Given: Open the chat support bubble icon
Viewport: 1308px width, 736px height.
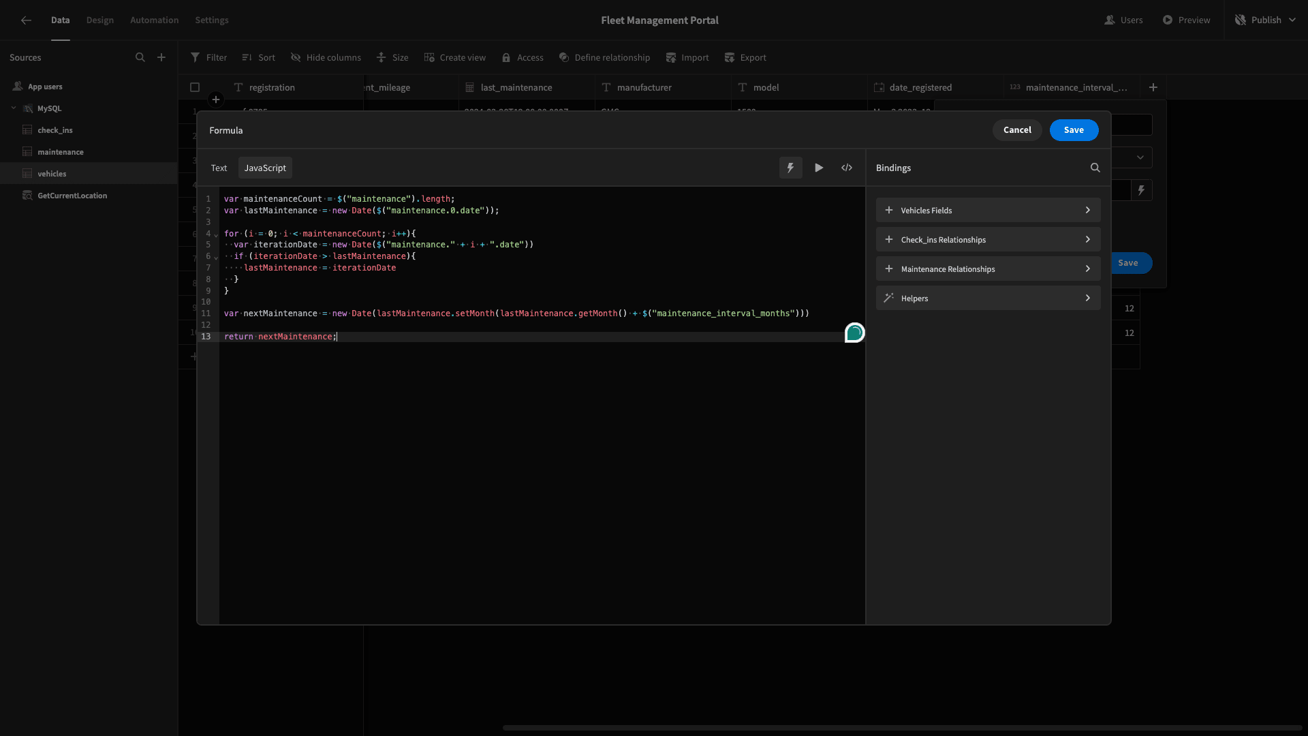Looking at the screenshot, I should tap(855, 333).
